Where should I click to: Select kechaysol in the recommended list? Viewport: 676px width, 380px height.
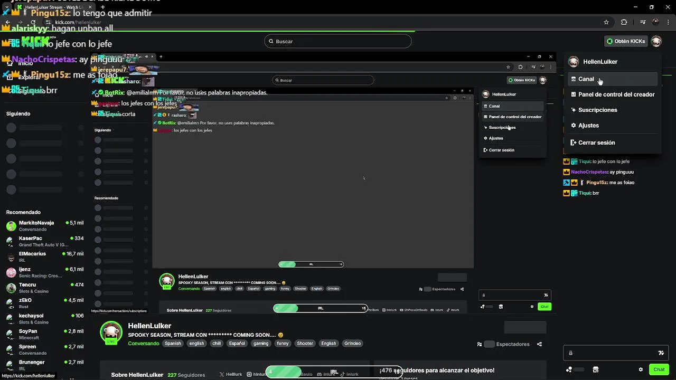pyautogui.click(x=44, y=319)
